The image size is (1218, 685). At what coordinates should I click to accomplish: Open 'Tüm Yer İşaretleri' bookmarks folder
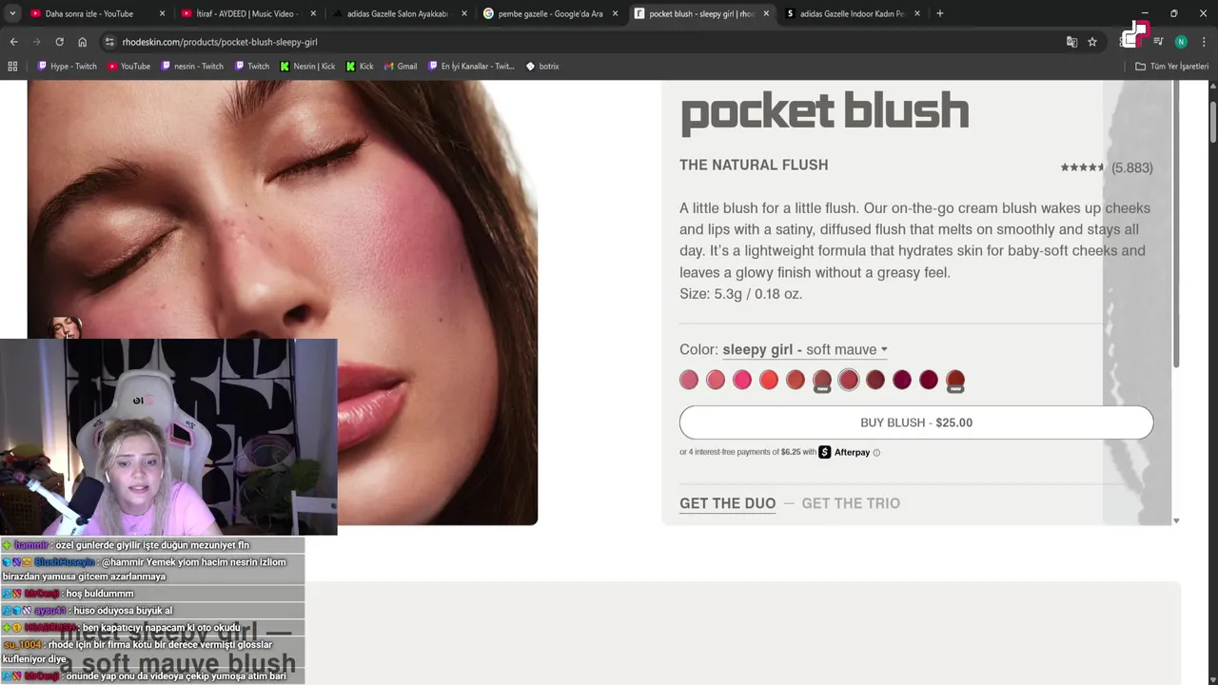click(1171, 67)
